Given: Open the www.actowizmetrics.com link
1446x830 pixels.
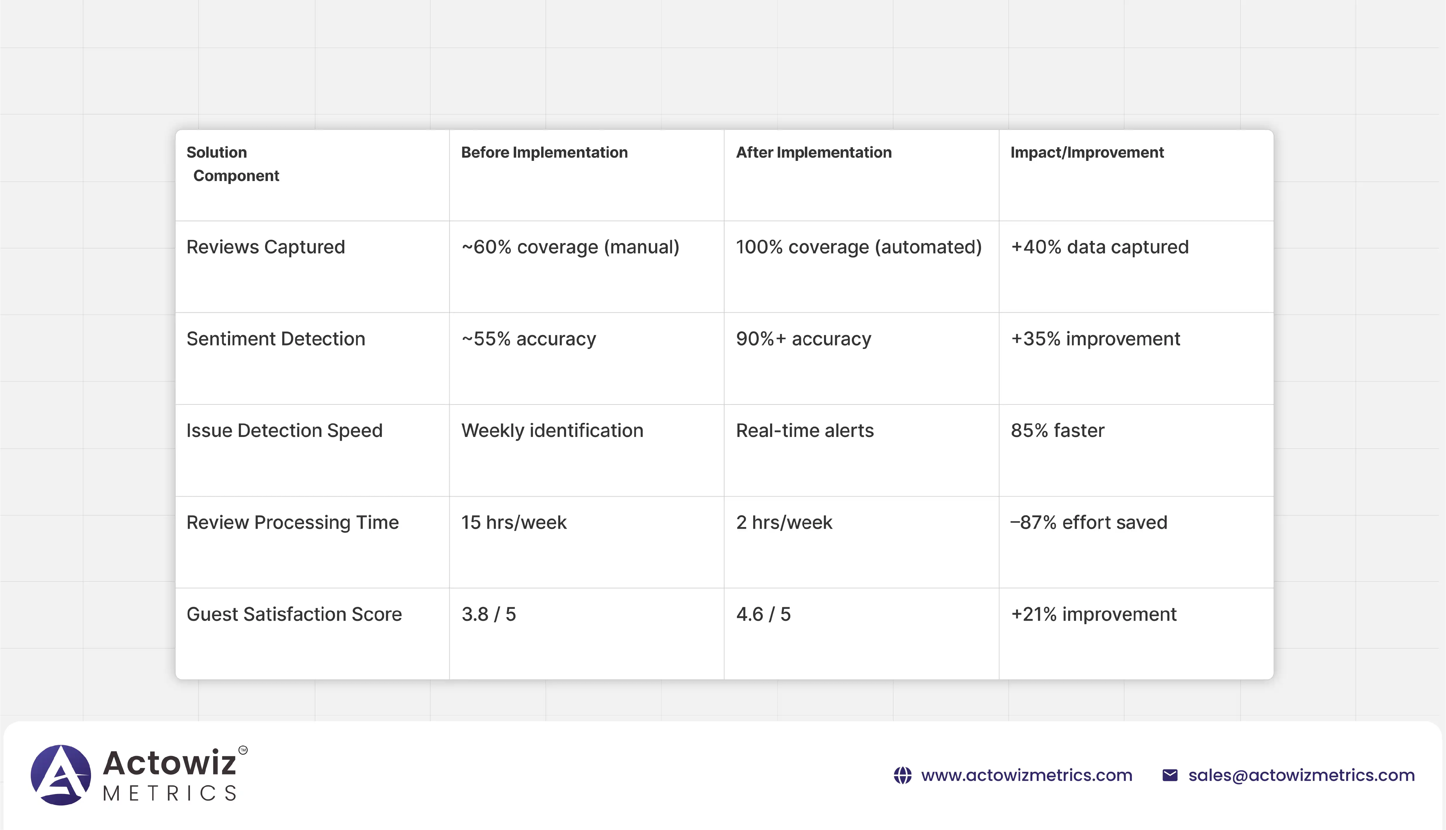Looking at the screenshot, I should [1026, 775].
